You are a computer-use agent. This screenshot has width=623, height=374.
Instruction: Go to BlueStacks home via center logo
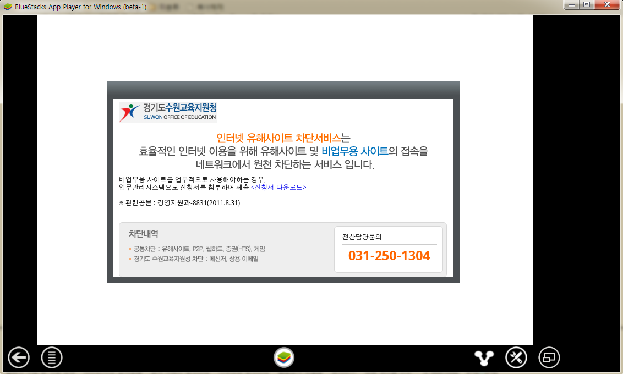(x=284, y=358)
